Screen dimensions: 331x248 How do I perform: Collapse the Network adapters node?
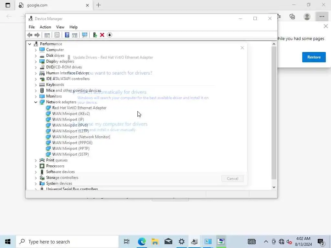click(x=36, y=102)
